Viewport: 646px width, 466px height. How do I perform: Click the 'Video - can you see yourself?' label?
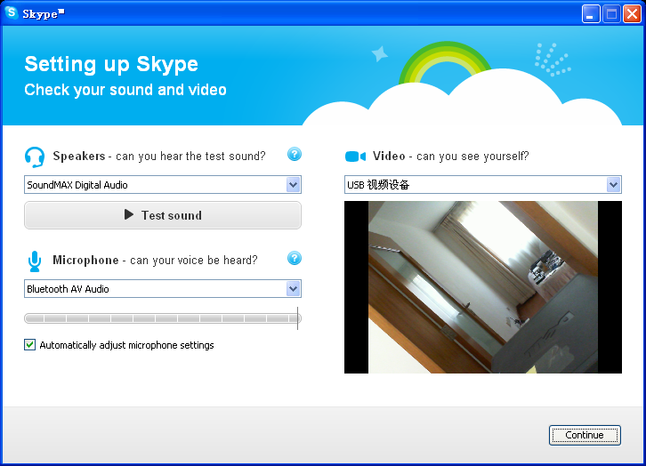click(451, 156)
